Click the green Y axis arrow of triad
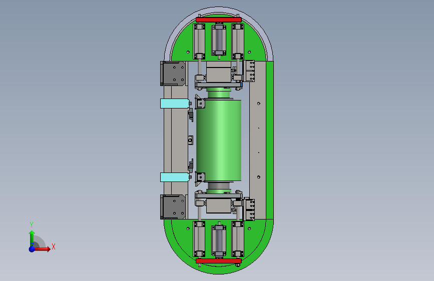This screenshot has height=281, width=434. pyautogui.click(x=32, y=238)
